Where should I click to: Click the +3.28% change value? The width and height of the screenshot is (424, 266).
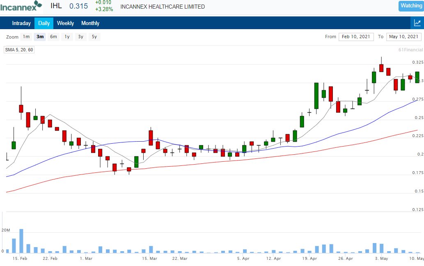click(x=104, y=9)
